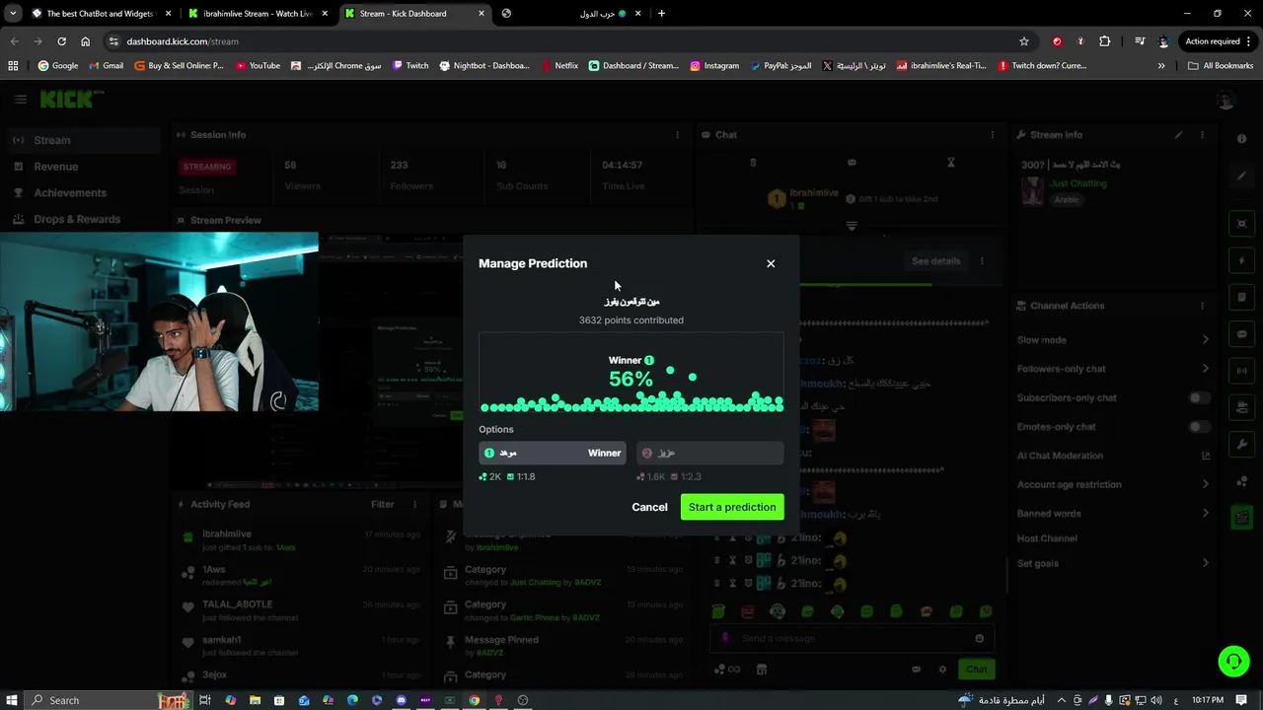Click the green Chat send button
The height and width of the screenshot is (710, 1263).
(976, 670)
